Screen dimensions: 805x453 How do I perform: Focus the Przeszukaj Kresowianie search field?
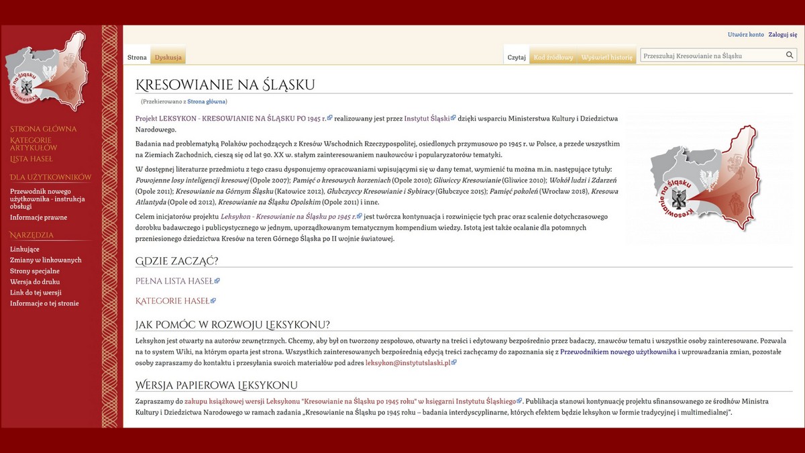tap(711, 56)
